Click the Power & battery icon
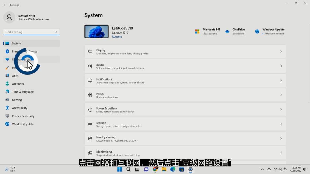This screenshot has height=174, width=310. click(x=90, y=109)
